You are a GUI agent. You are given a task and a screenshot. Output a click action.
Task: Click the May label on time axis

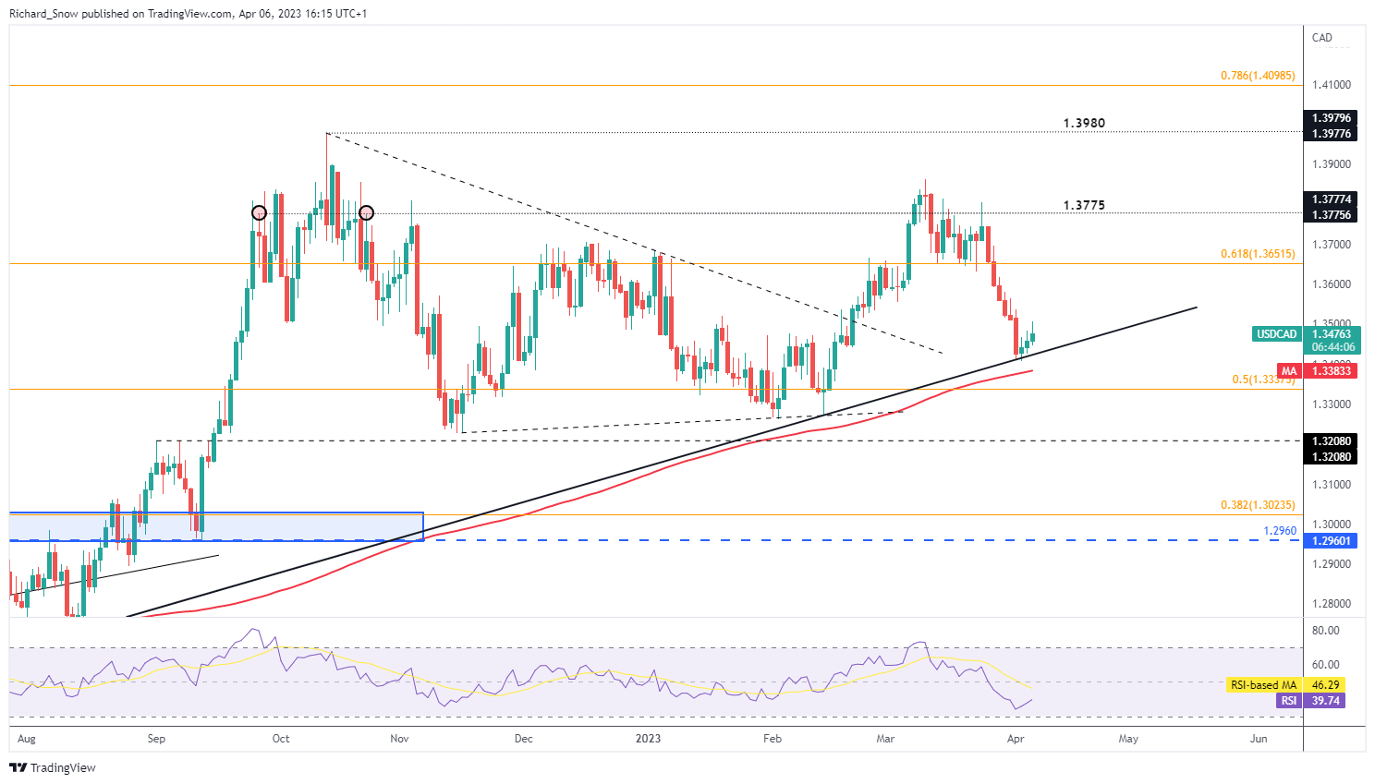point(1128,739)
